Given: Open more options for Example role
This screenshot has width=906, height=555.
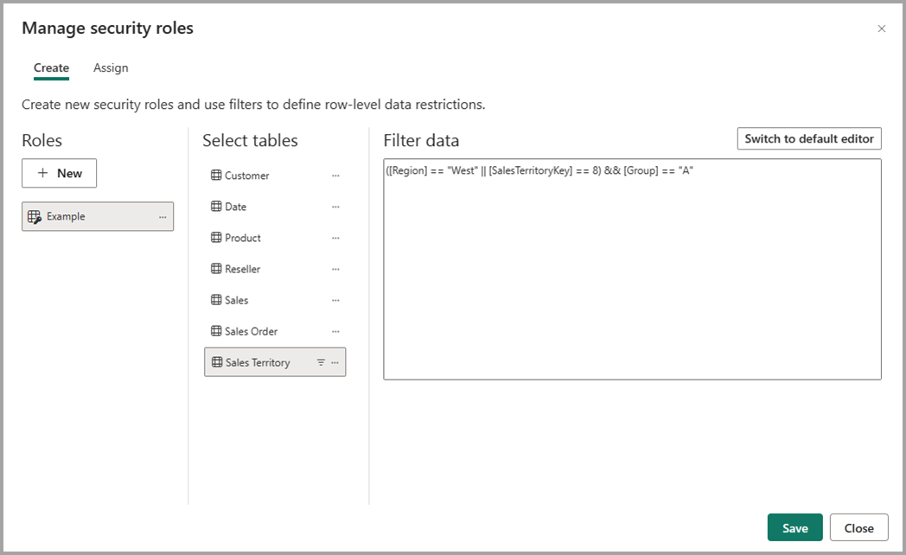Looking at the screenshot, I should coord(163,217).
